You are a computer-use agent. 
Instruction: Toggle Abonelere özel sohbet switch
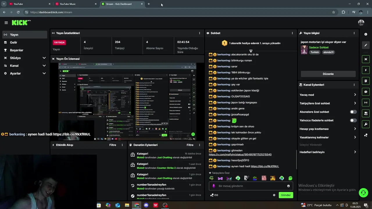point(353,112)
